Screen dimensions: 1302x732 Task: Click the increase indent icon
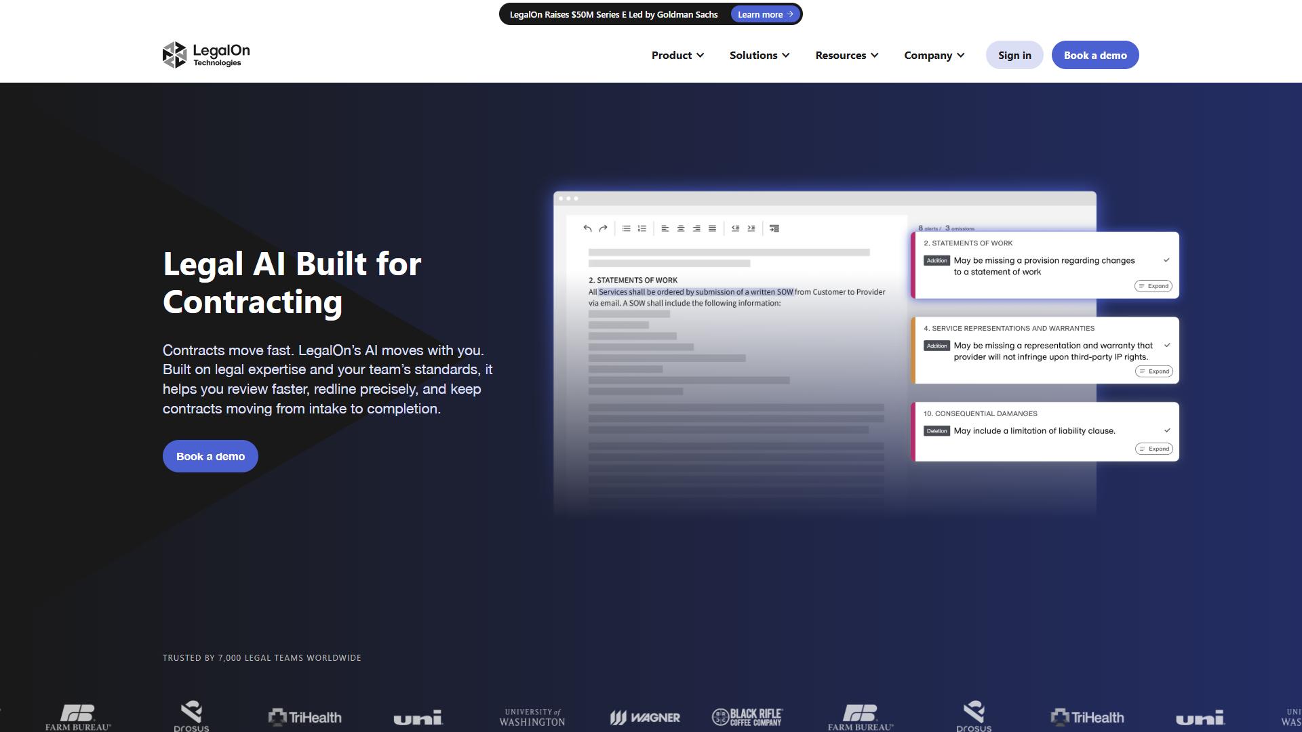751,228
